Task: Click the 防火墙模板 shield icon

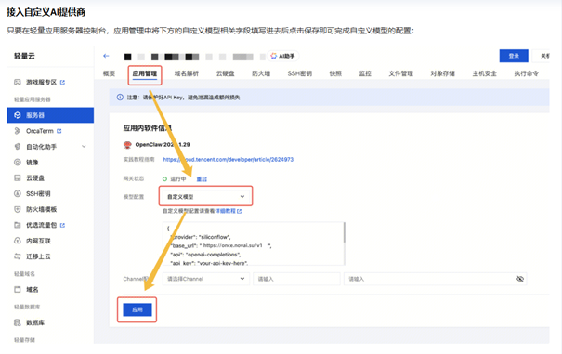Action: click(x=18, y=209)
